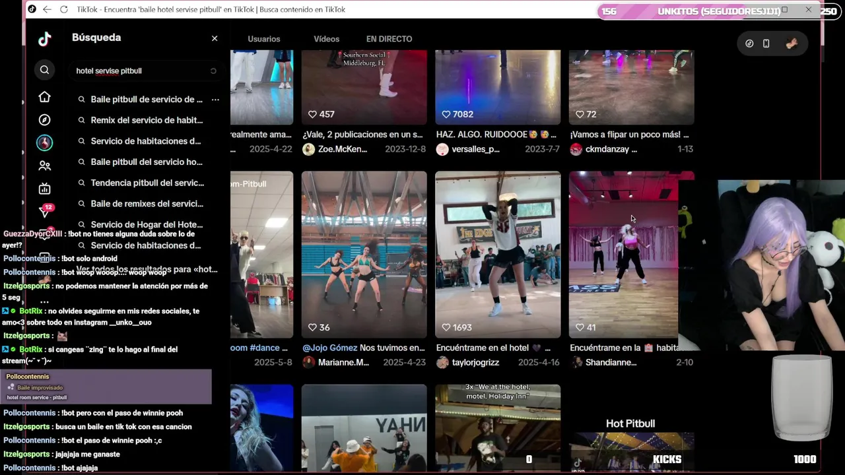
Task: Open the thumbnail captioned 'We at the hotel, motel, Holiday Inn'
Action: (x=498, y=427)
